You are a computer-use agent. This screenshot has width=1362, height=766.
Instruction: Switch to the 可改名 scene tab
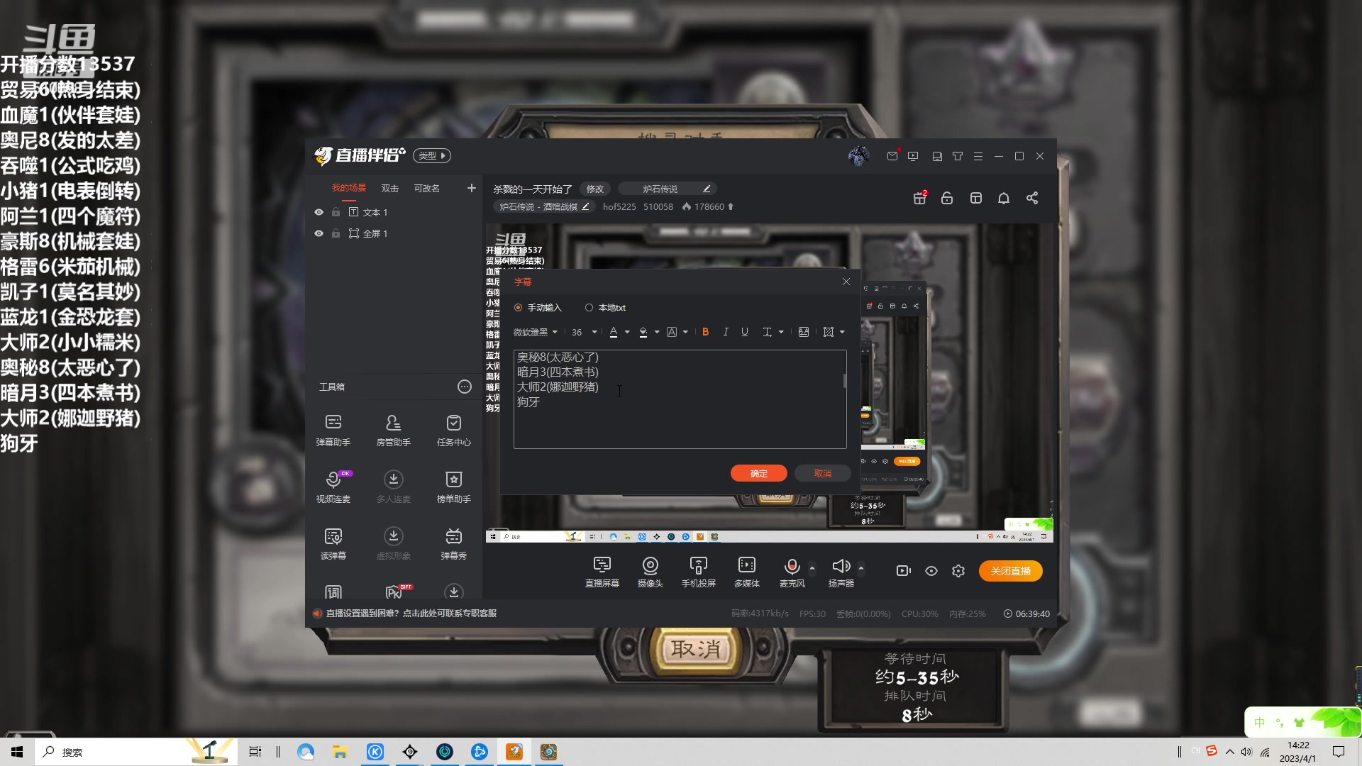pos(427,188)
